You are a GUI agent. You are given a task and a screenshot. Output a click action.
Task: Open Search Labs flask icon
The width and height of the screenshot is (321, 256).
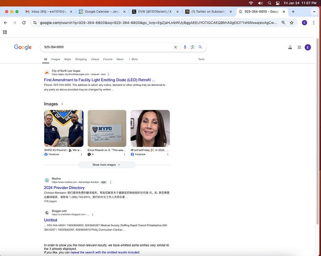(290, 48)
